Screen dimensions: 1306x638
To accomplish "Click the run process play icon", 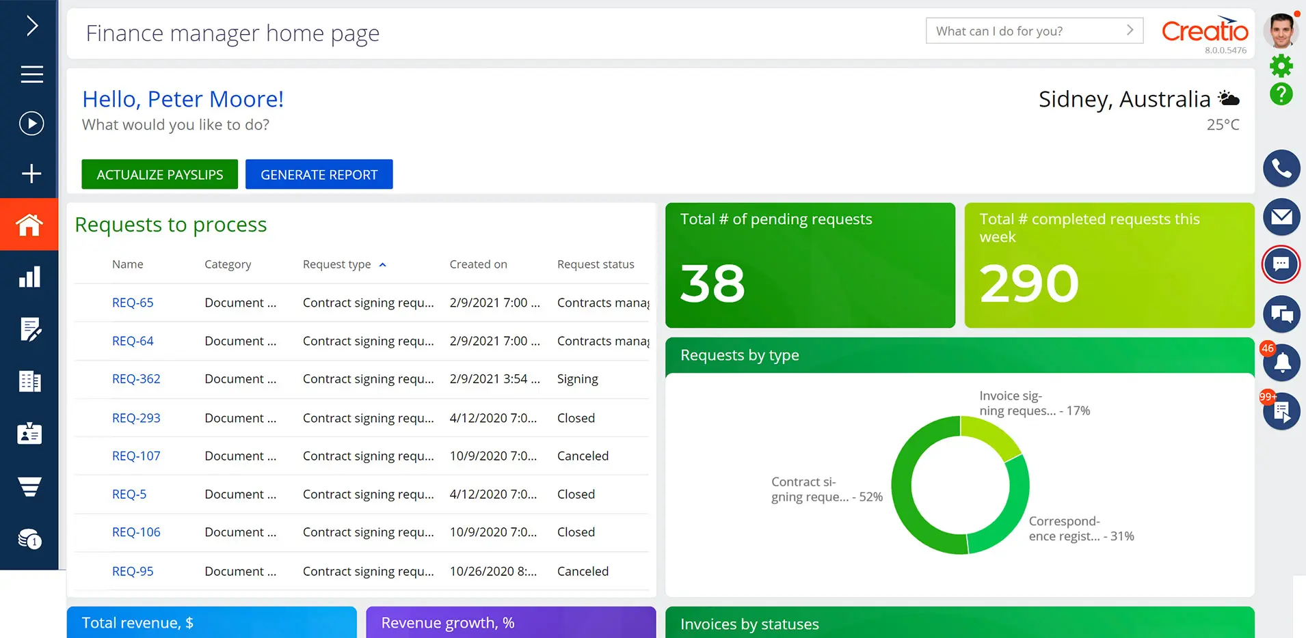I will (x=31, y=124).
